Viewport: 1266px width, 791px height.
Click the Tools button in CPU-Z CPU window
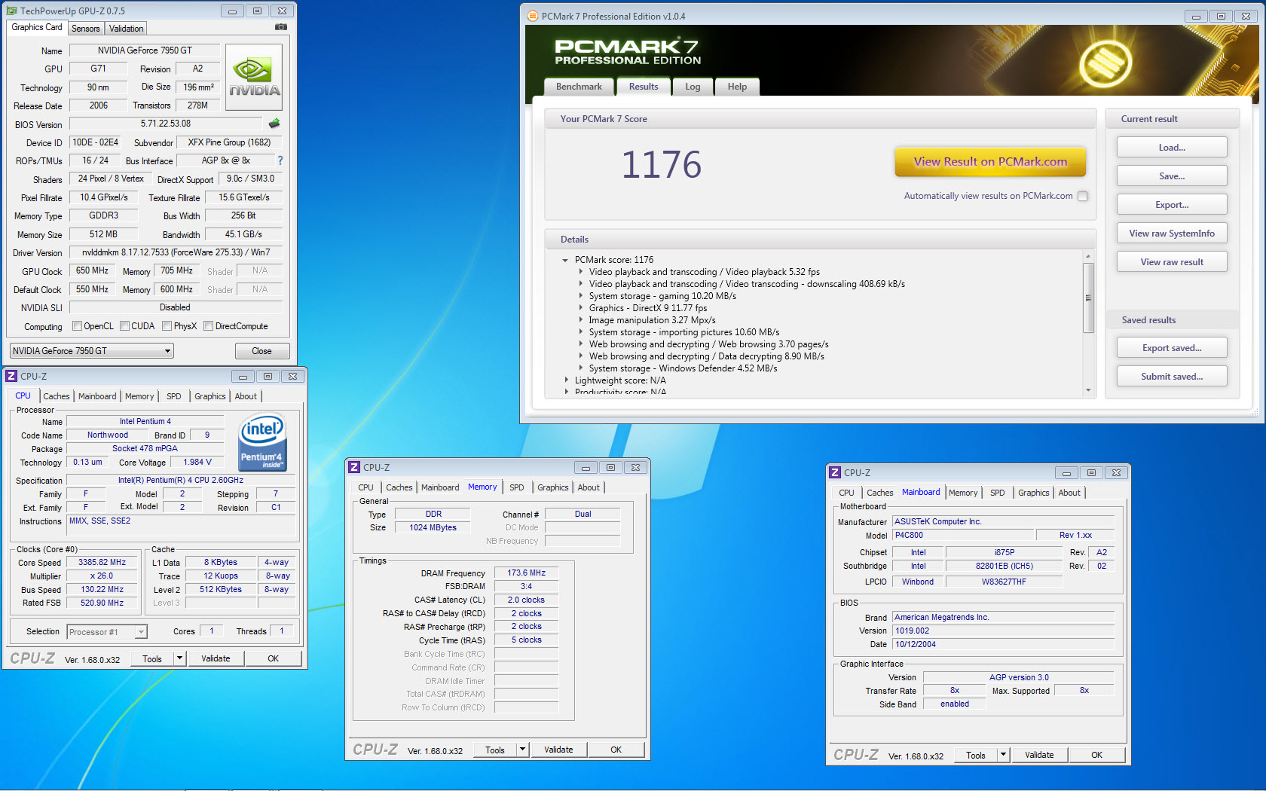click(x=152, y=658)
